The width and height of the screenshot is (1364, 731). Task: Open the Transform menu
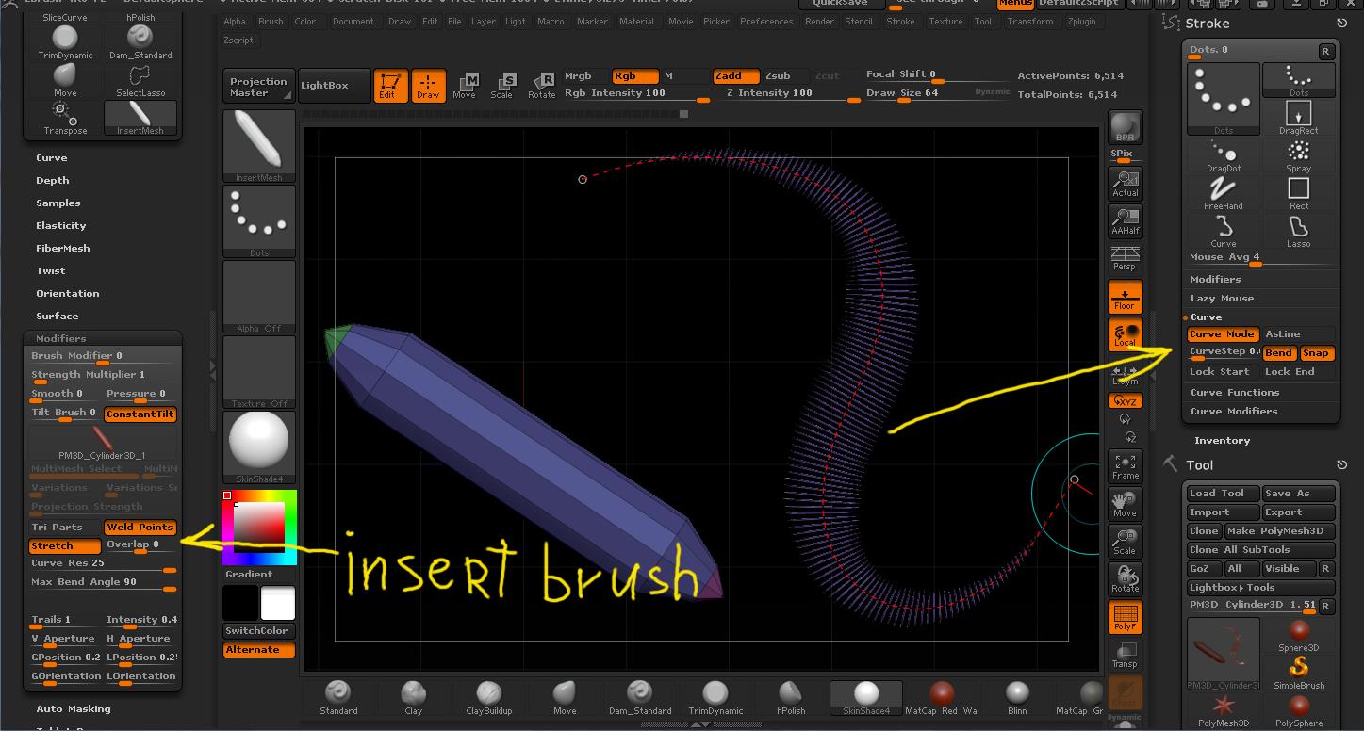click(1030, 22)
